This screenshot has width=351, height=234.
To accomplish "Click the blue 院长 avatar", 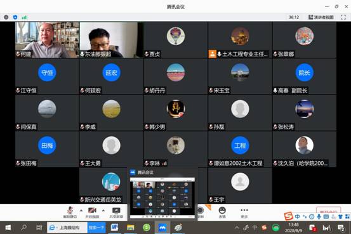I will pyautogui.click(x=304, y=72).
